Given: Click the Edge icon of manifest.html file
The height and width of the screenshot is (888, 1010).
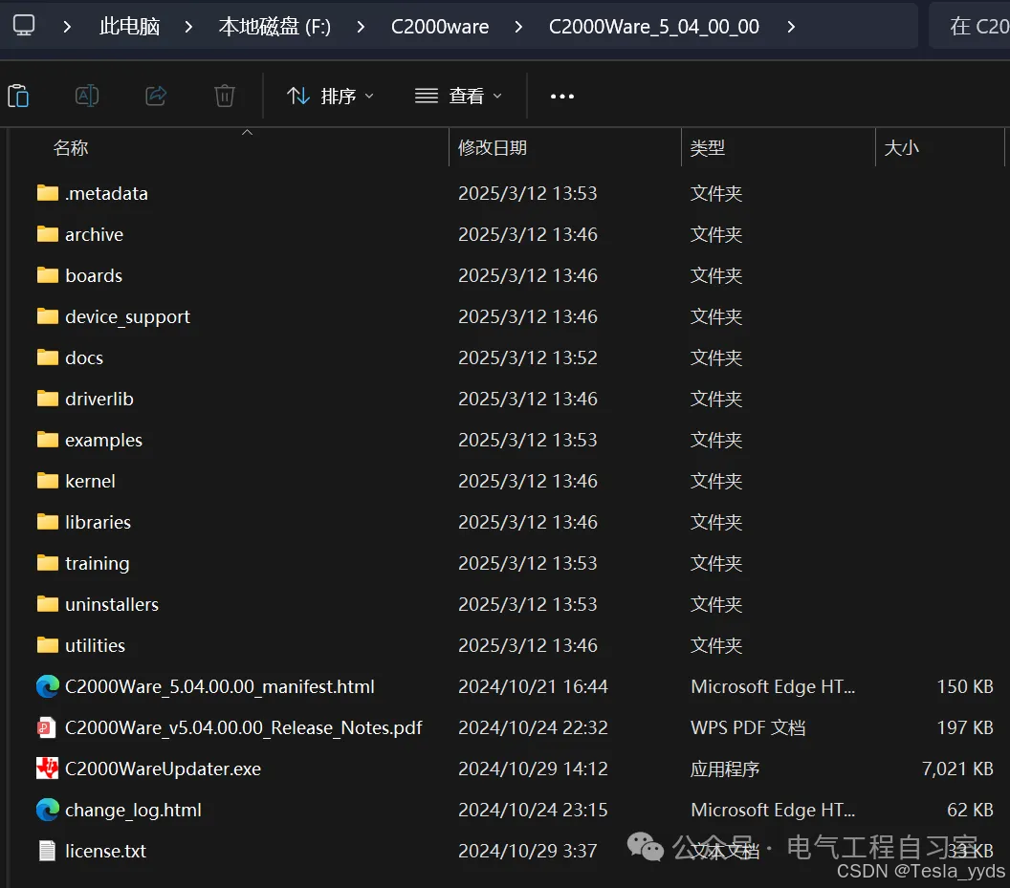Looking at the screenshot, I should coord(48,686).
